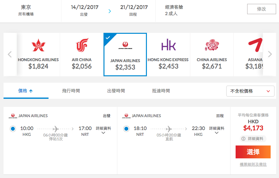Image resolution: width=279 pixels, height=178 pixels.
Task: Click the $2,671 China Airlines price
Action: pos(212,66)
